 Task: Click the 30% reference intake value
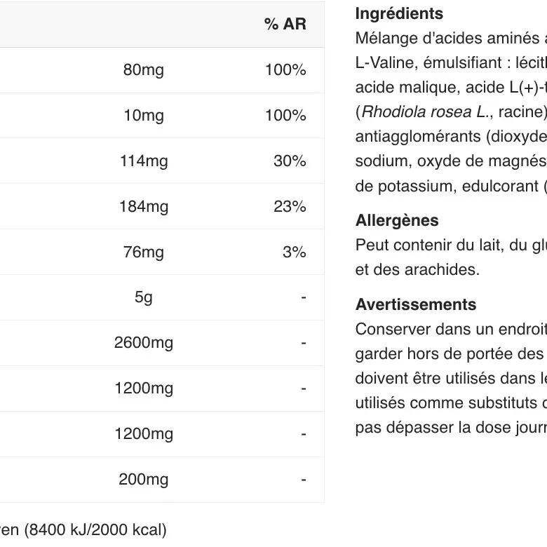[290, 161]
